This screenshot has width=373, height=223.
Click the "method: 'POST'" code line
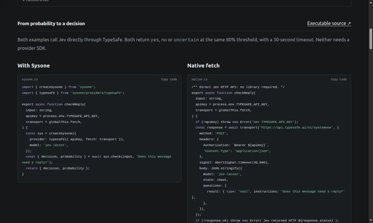pos(214,134)
